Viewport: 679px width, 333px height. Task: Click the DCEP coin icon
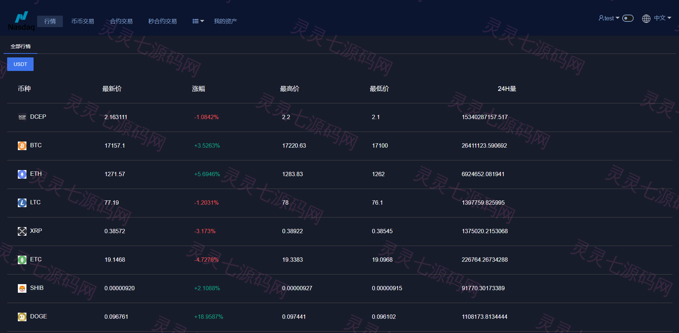click(x=22, y=117)
